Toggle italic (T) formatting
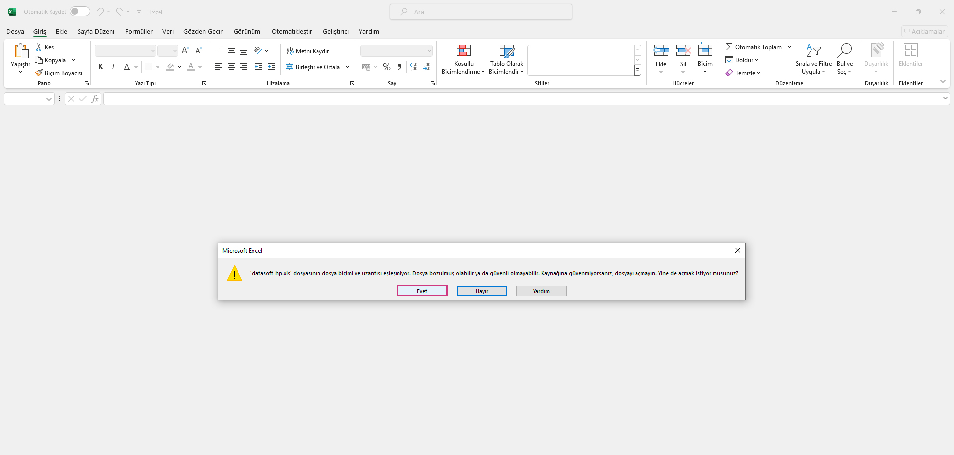This screenshot has width=954, height=455. [x=113, y=67]
